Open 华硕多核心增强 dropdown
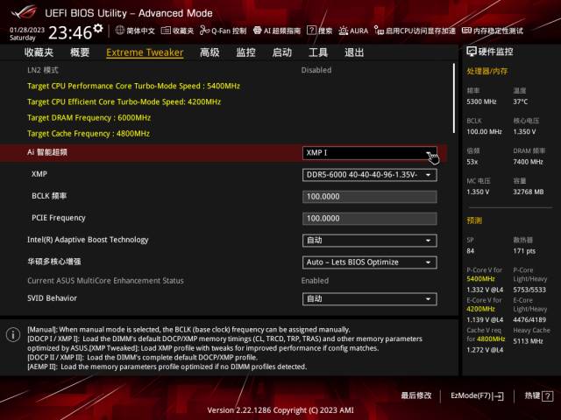 (370, 262)
